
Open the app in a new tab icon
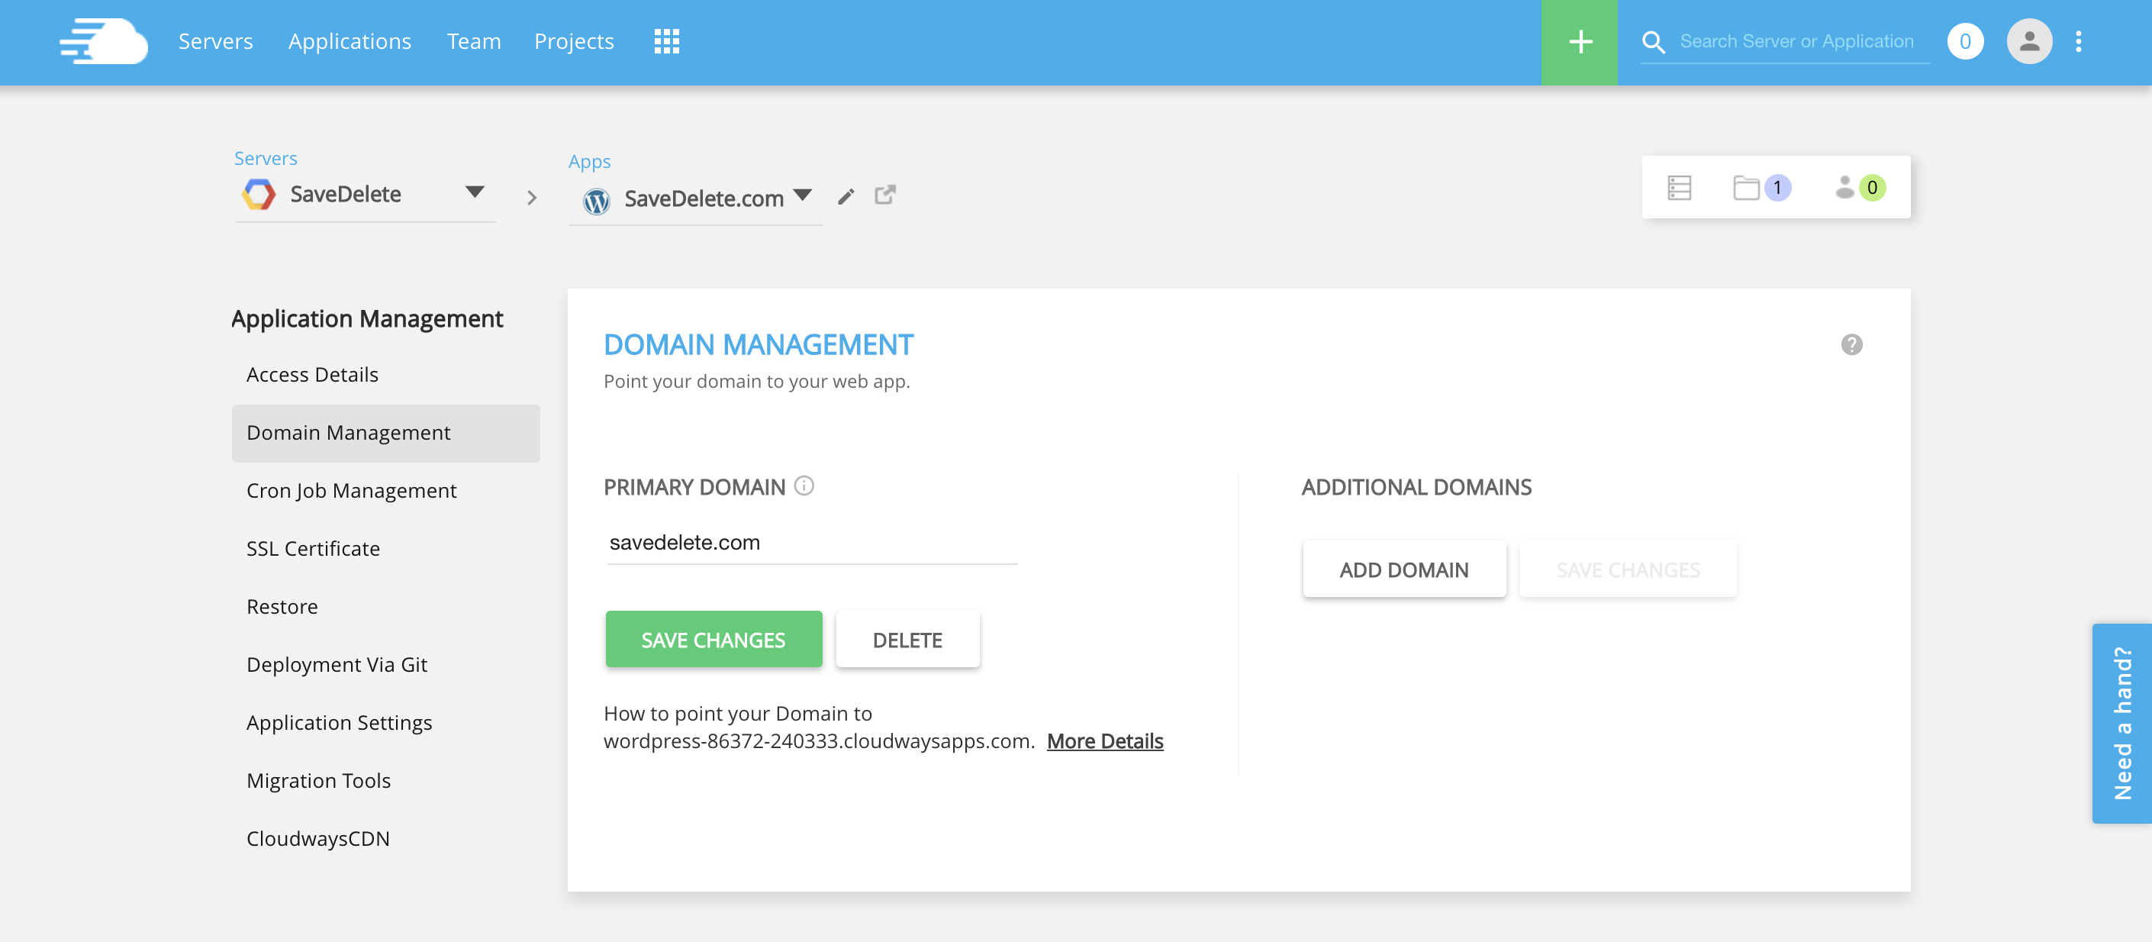[x=884, y=195]
